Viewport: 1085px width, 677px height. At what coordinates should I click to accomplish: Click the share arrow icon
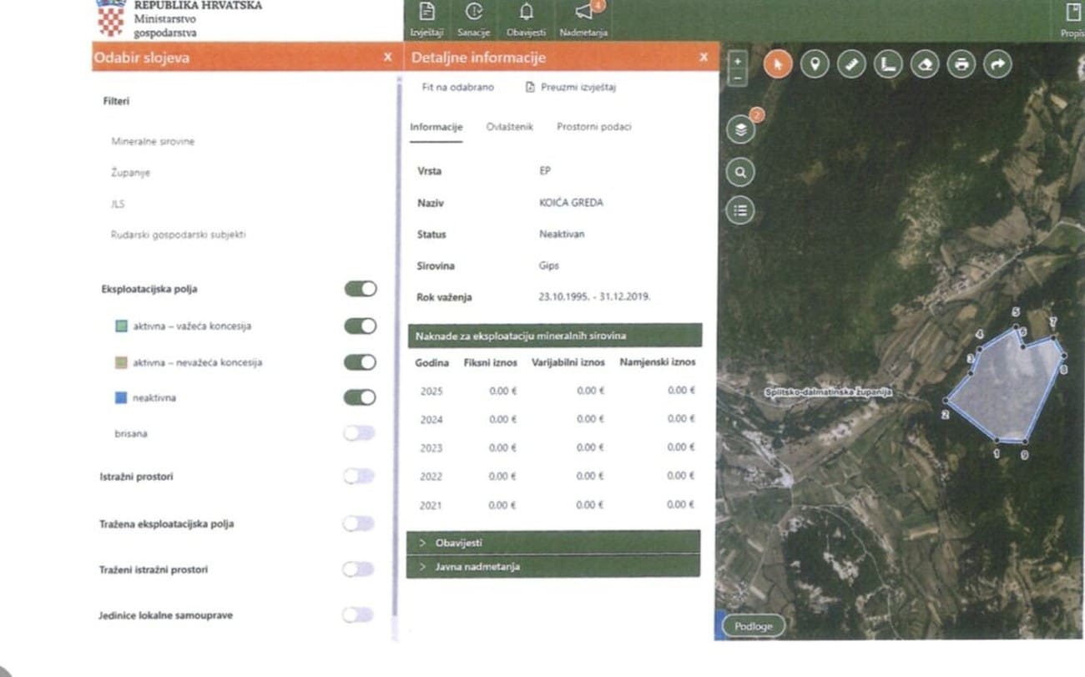[x=997, y=64]
